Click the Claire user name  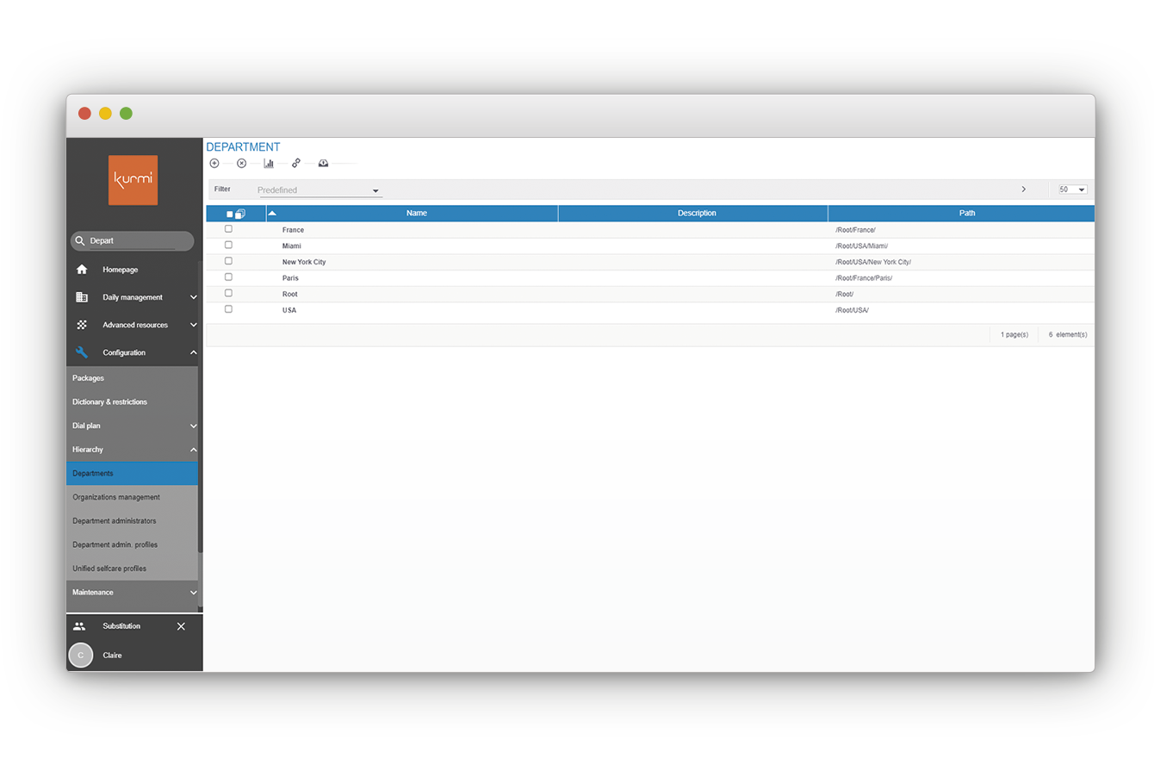click(112, 656)
